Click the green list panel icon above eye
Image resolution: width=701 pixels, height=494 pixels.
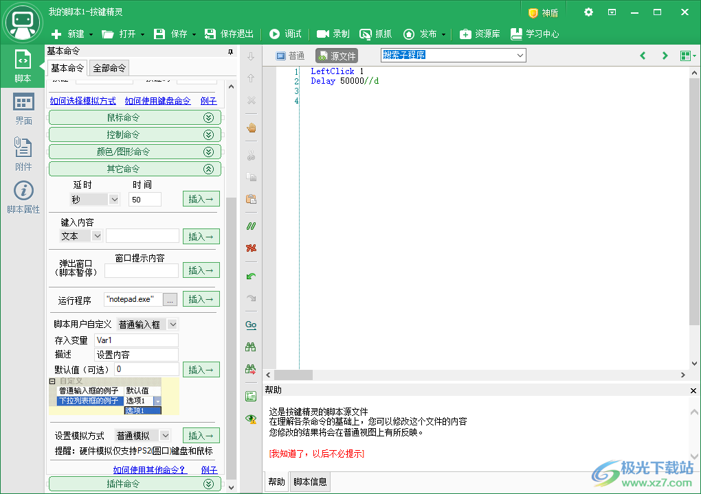(251, 397)
